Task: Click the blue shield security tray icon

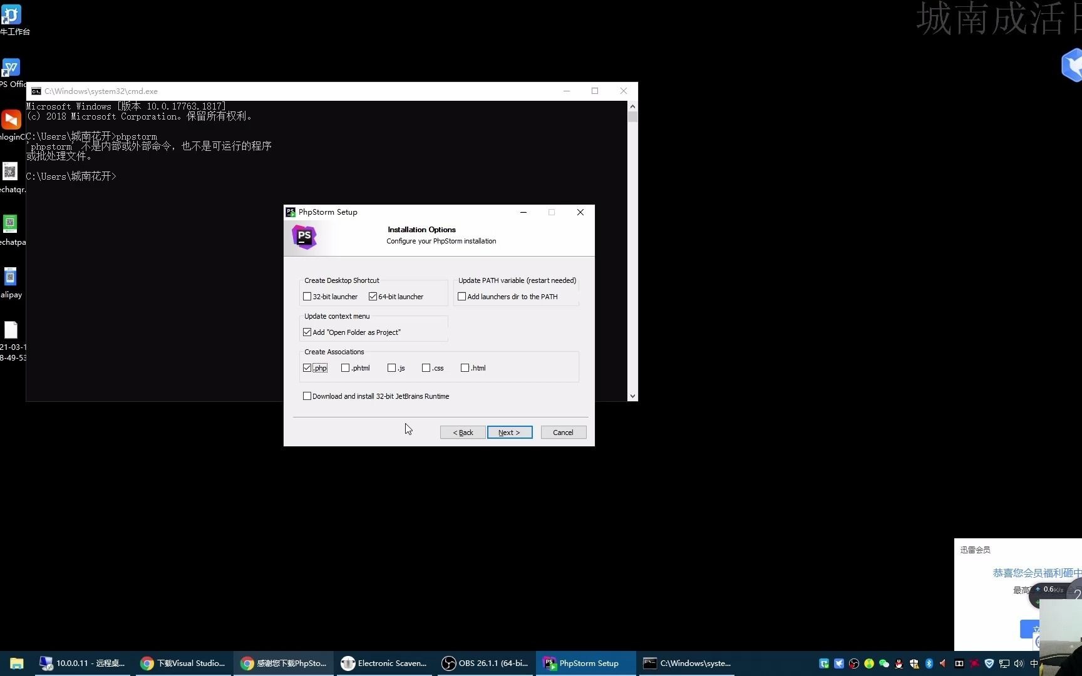Action: pyautogui.click(x=989, y=663)
